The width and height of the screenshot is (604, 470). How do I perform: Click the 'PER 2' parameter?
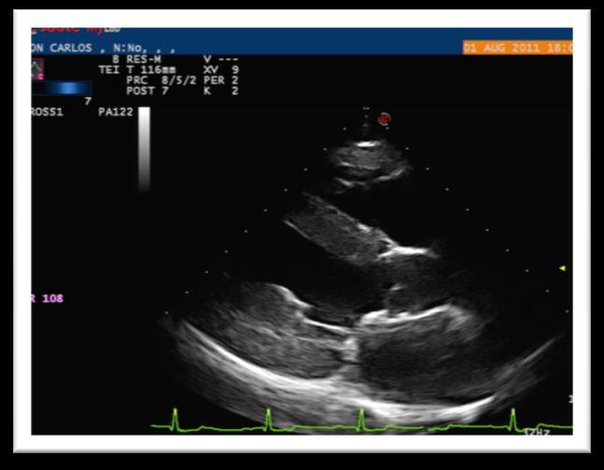click(x=221, y=80)
